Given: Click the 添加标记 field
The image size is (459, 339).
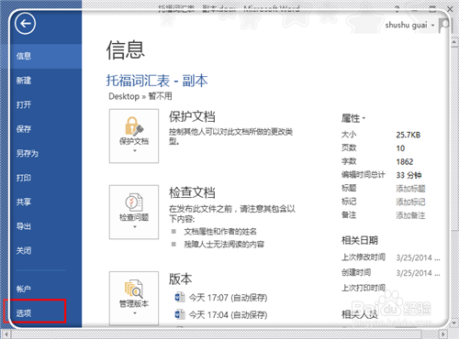Looking at the screenshot, I should click(x=410, y=202).
